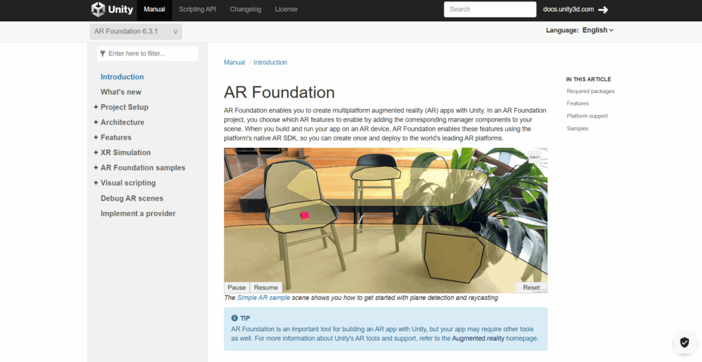
Task: Expand the Visual scripting plus sign
Action: (96, 183)
